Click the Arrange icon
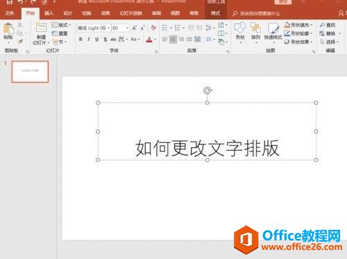Image resolution: width=347 pixels, height=259 pixels. (255, 28)
